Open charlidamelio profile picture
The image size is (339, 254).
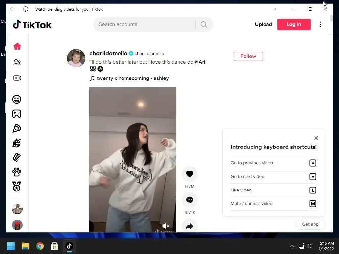pyautogui.click(x=76, y=58)
